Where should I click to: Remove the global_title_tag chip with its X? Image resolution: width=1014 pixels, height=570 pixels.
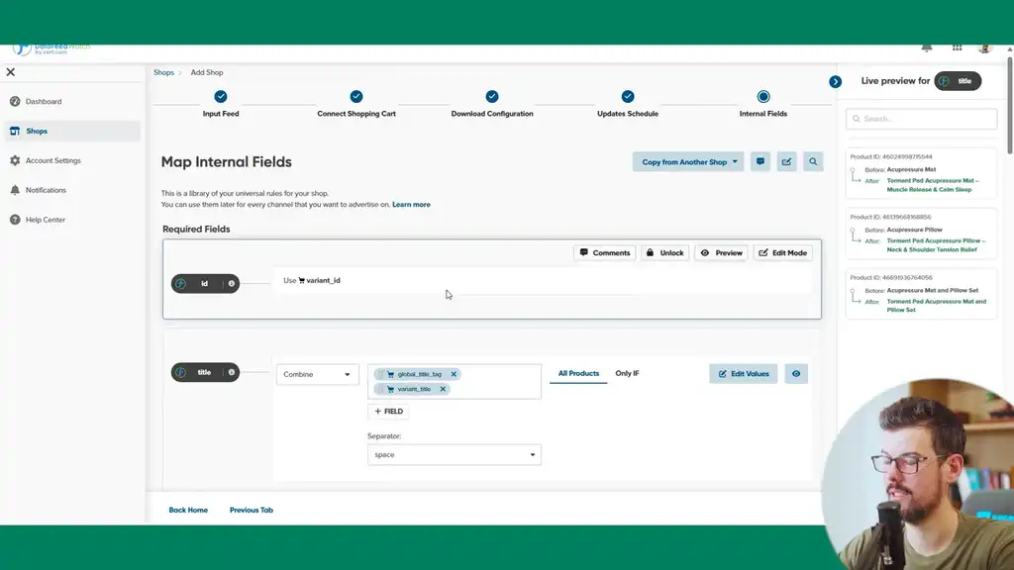pyautogui.click(x=454, y=374)
